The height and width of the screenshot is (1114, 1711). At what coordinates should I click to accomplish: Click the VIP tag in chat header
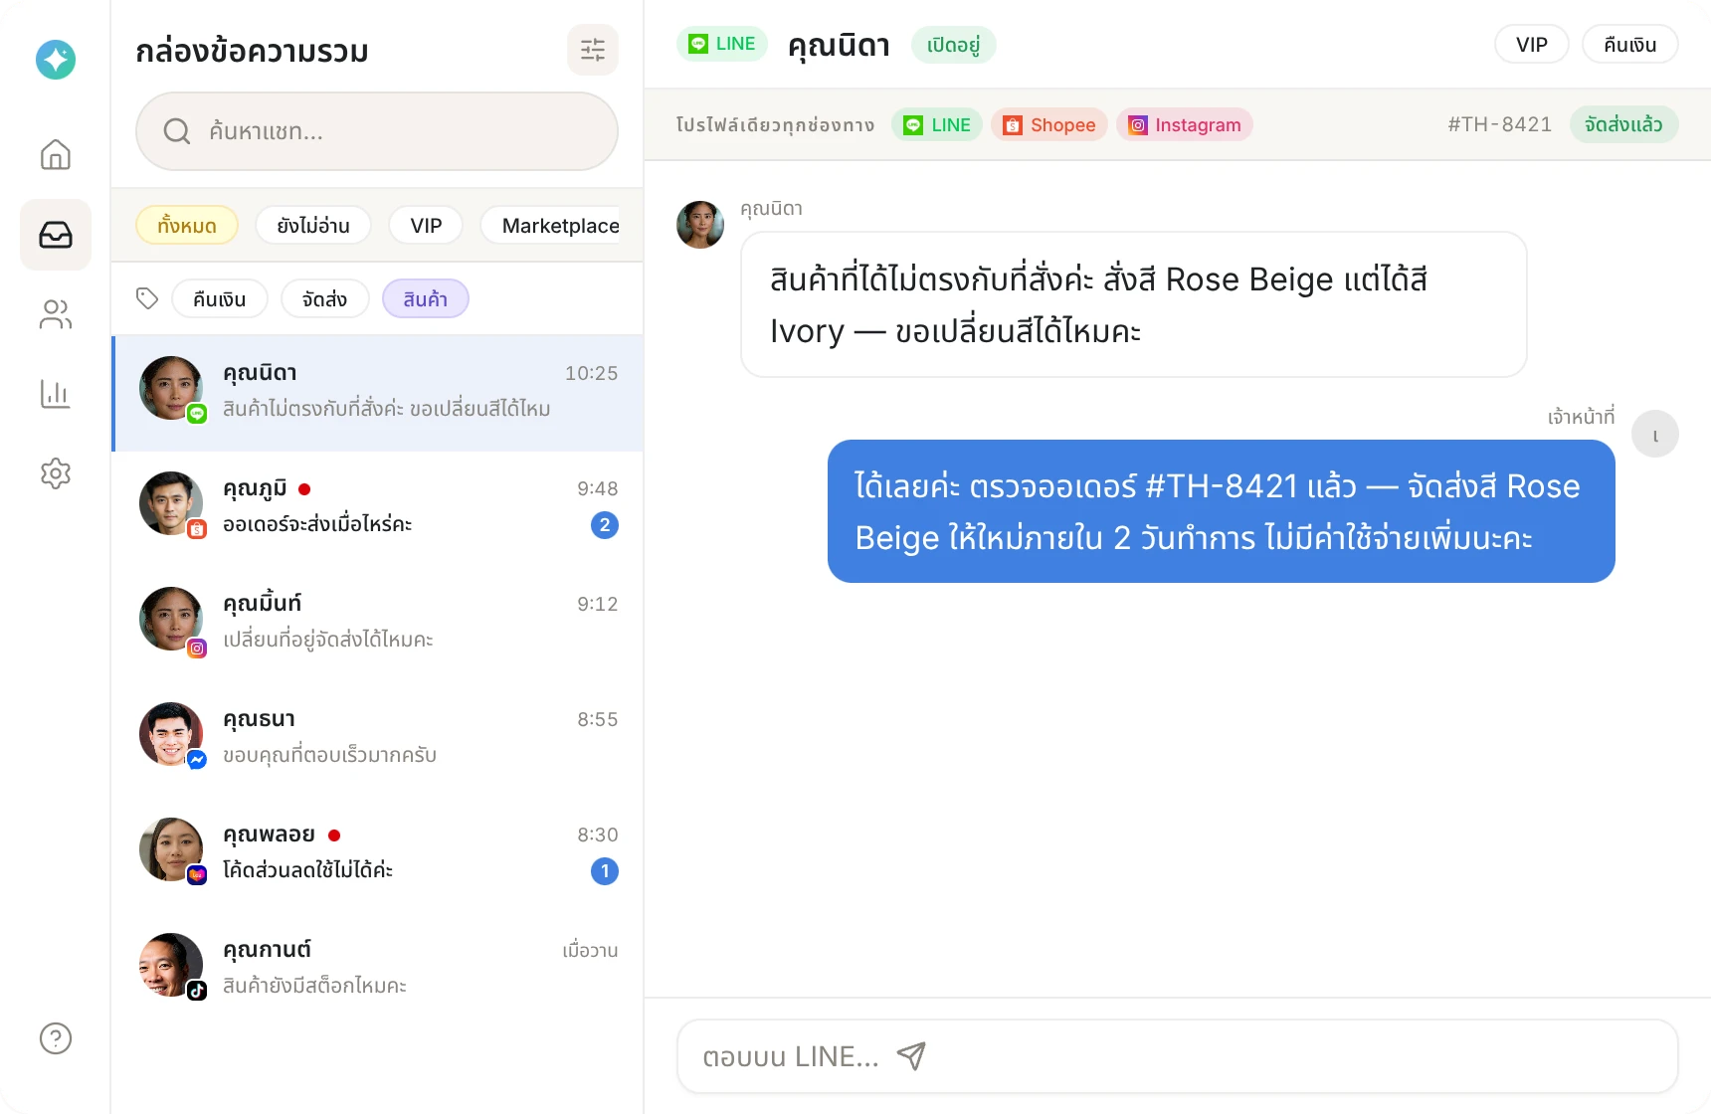click(1532, 44)
